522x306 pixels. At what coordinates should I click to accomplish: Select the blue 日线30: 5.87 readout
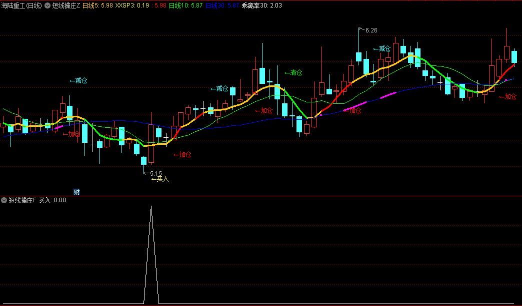click(x=222, y=5)
